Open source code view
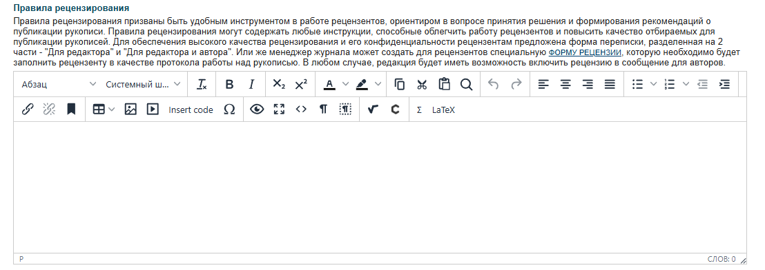 tap(302, 110)
